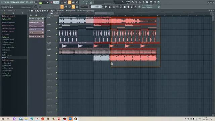Select the playlist paint brush tool
The width and height of the screenshot is (215, 121).
38,11
